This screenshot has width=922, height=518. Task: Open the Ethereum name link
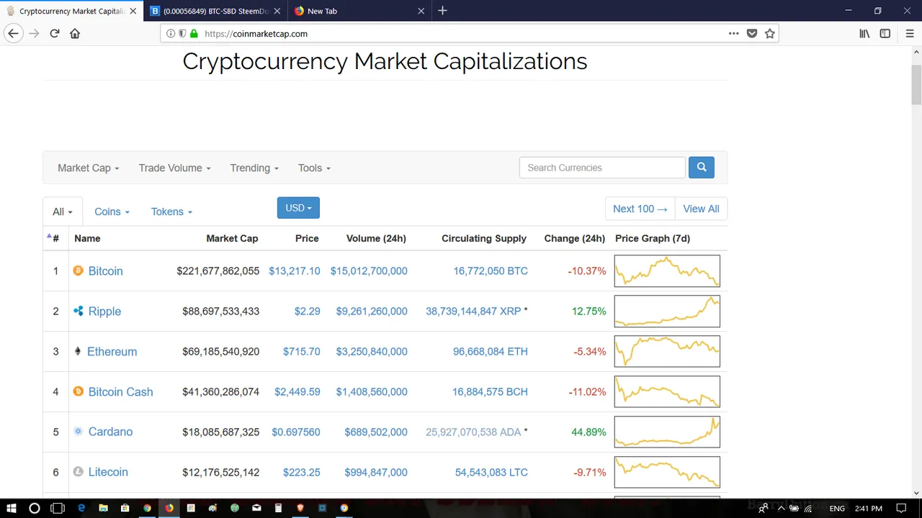pyautogui.click(x=112, y=351)
